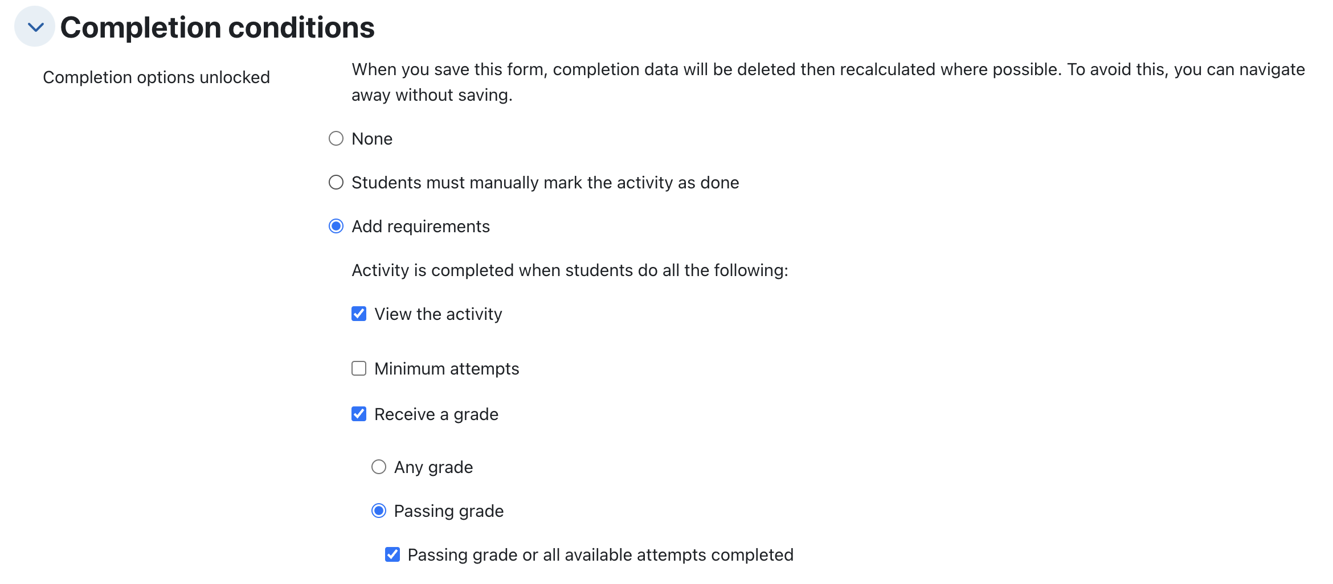Disable the all available attempts completed checkbox

(392, 554)
